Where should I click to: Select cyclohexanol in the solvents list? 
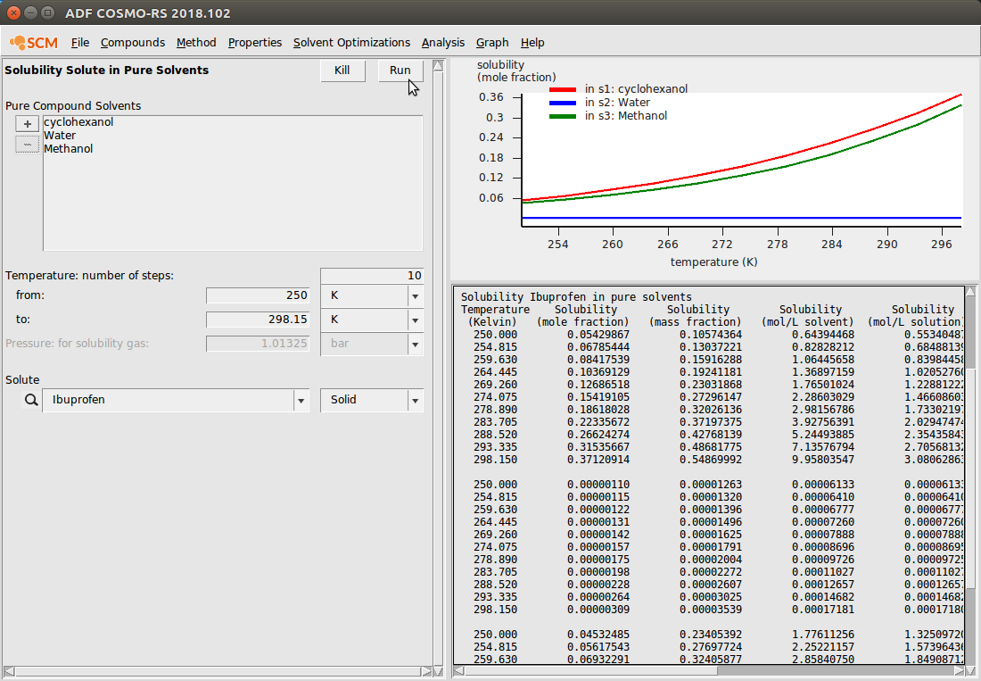tap(78, 122)
